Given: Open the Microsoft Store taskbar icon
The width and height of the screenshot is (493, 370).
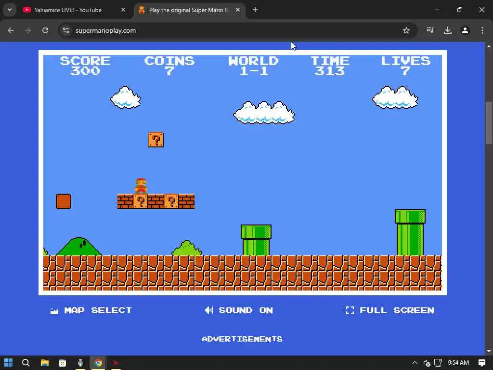Looking at the screenshot, I should point(62,363).
